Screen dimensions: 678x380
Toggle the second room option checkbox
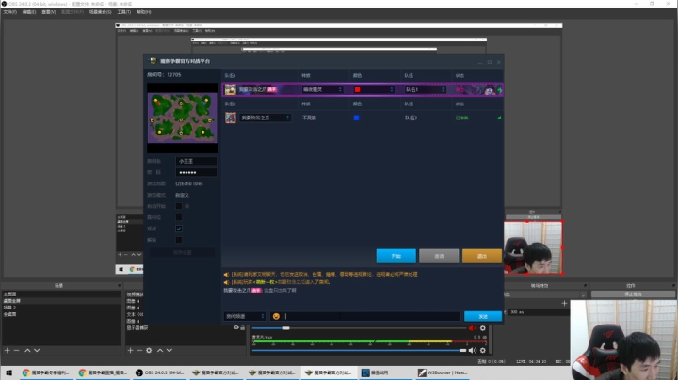[x=179, y=217]
